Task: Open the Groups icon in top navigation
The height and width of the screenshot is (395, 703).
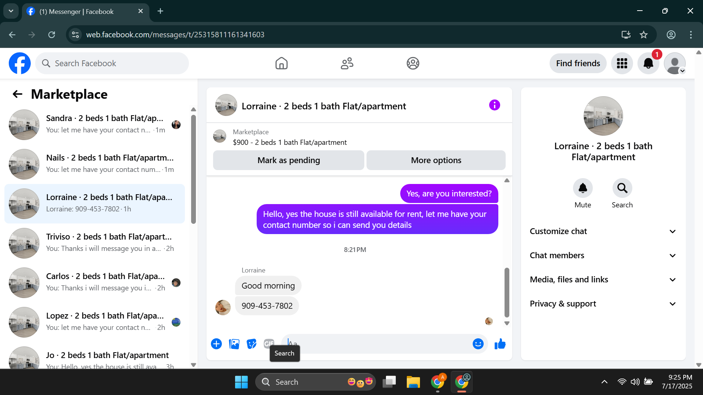Action: tap(413, 63)
